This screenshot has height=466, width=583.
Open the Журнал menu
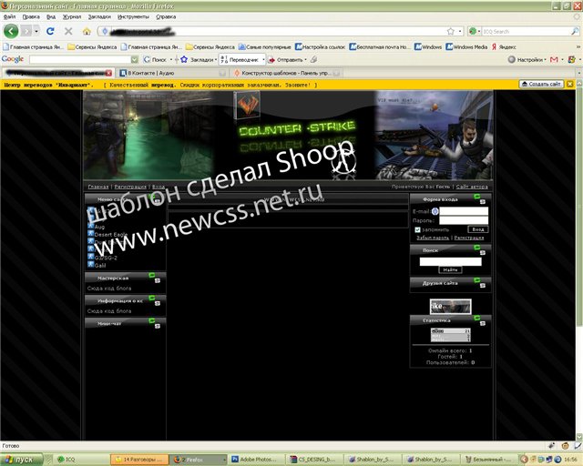tap(71, 16)
